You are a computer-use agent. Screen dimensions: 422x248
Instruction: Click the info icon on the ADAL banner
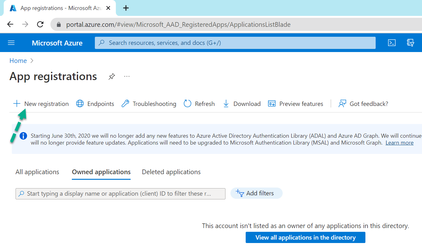point(23,136)
